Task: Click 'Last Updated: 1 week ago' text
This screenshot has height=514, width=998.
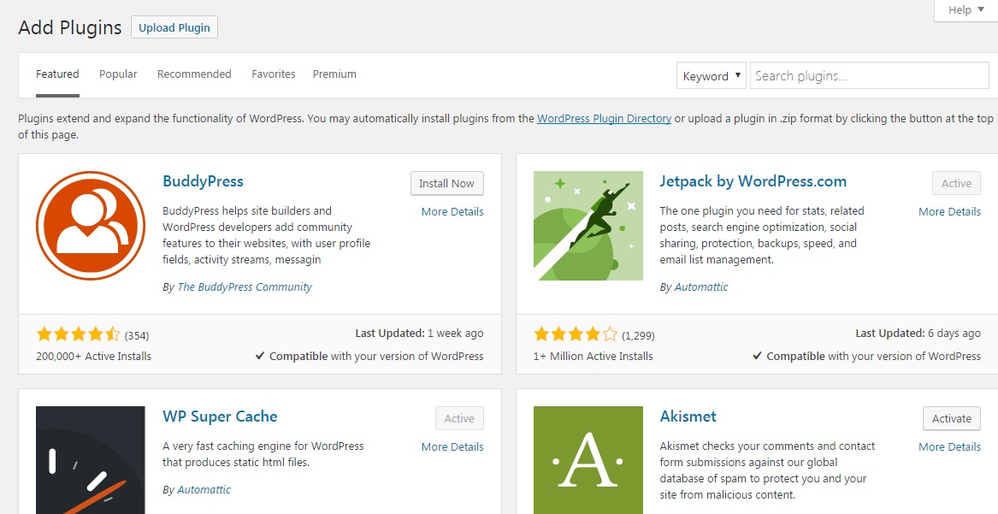Action: coord(419,334)
